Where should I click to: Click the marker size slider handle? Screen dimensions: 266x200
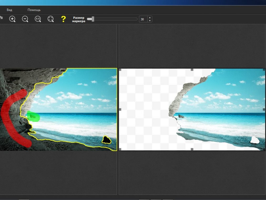[93, 19]
